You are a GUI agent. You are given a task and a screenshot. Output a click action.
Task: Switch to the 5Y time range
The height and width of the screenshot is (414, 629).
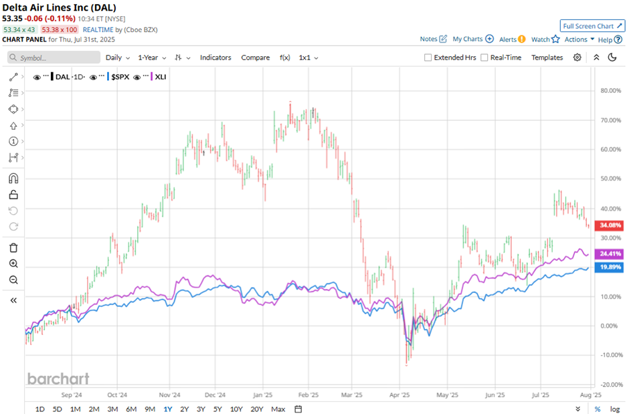click(217, 409)
